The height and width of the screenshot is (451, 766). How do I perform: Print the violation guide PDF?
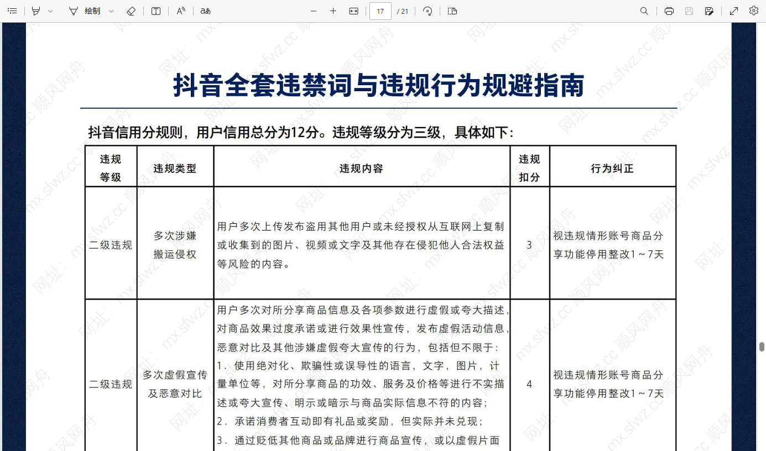point(669,11)
